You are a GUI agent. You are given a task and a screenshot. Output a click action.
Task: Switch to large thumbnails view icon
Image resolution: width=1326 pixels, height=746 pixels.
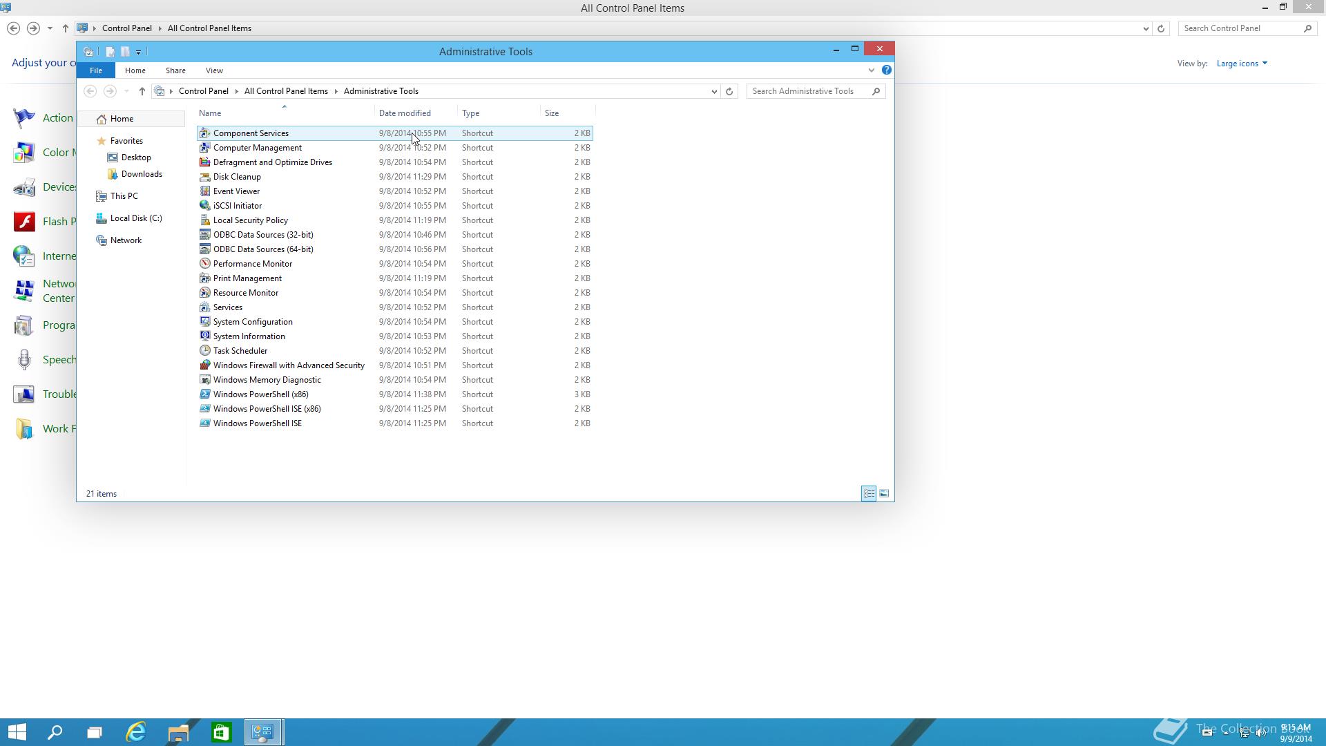884,493
